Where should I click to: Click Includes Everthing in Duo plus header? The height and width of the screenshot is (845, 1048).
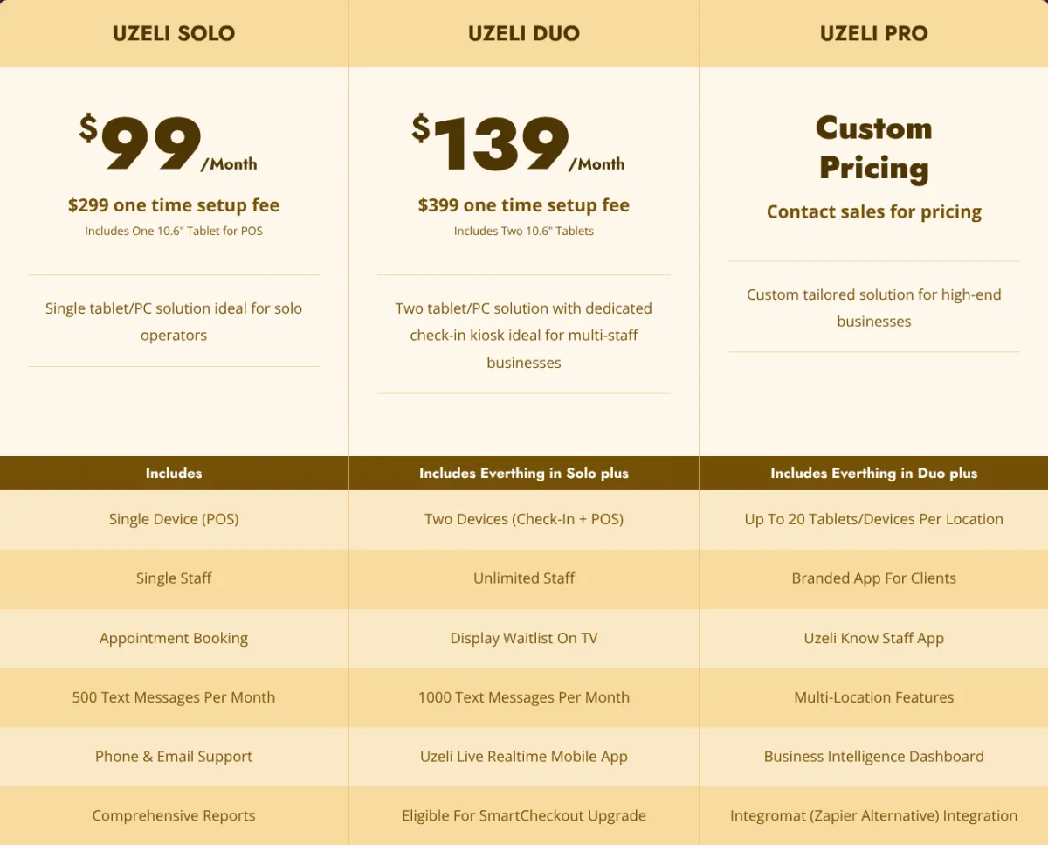coord(874,473)
